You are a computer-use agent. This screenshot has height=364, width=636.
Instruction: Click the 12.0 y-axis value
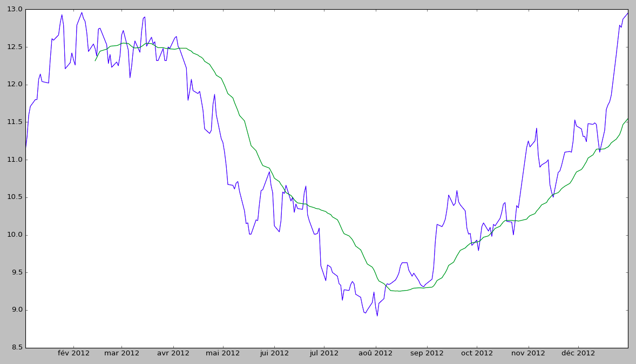(x=15, y=85)
